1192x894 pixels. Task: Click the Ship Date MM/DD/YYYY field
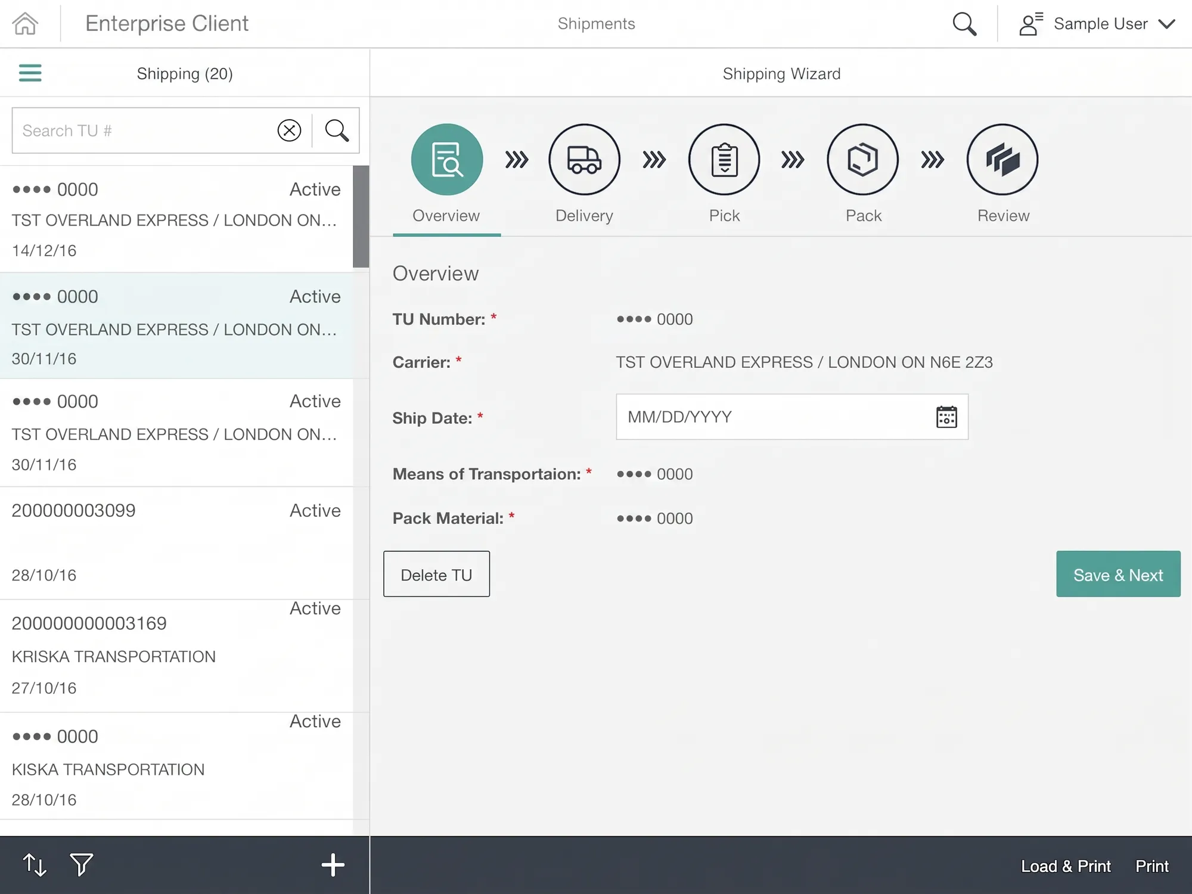click(792, 417)
